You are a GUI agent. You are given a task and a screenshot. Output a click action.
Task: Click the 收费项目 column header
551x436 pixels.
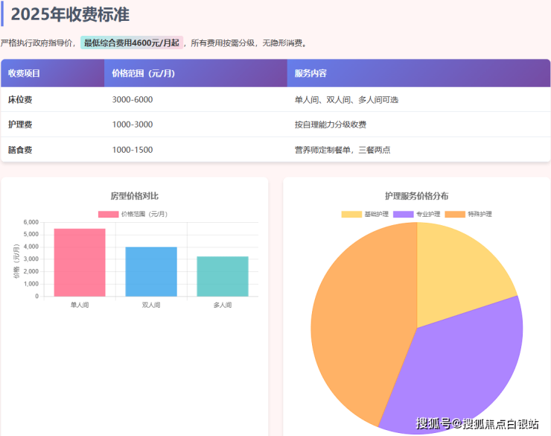coord(24,74)
